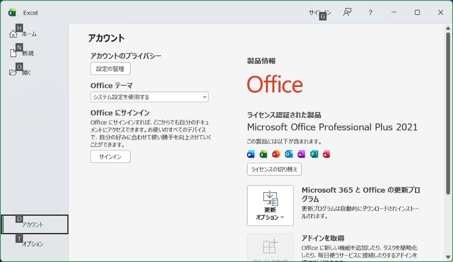The width and height of the screenshot is (453, 262).
Task: Click the Excel logo icon in title bar
Action: pyautogui.click(x=12, y=13)
